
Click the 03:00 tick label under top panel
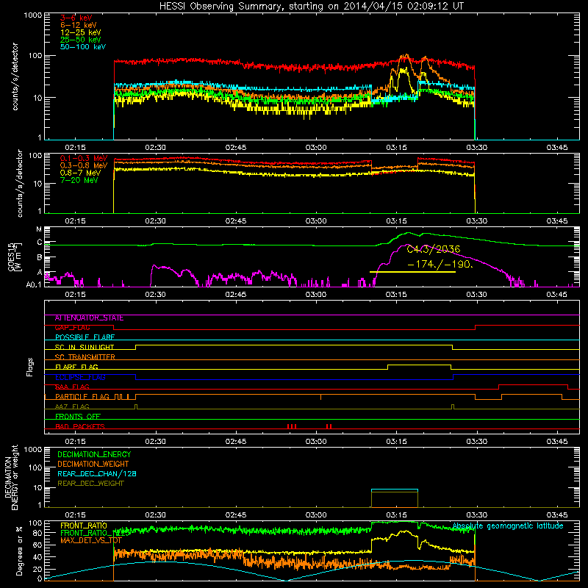click(x=316, y=148)
